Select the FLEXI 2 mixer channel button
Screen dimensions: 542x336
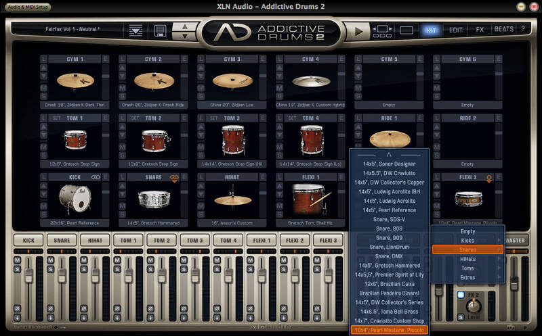coord(295,241)
